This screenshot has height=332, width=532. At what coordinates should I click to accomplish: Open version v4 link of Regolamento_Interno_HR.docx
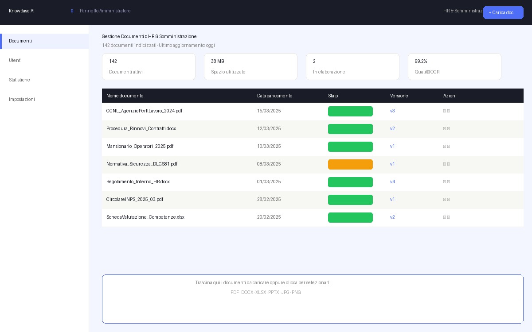tap(392, 182)
